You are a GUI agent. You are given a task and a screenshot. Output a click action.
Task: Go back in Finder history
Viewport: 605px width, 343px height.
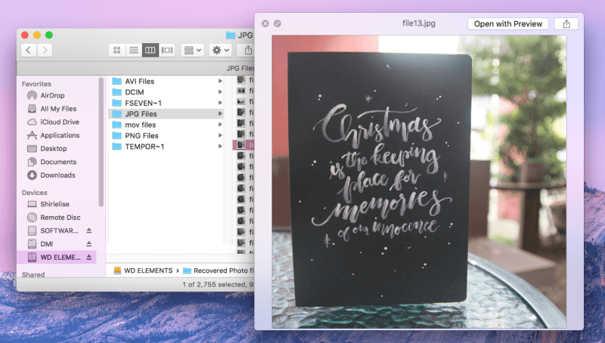(x=29, y=50)
